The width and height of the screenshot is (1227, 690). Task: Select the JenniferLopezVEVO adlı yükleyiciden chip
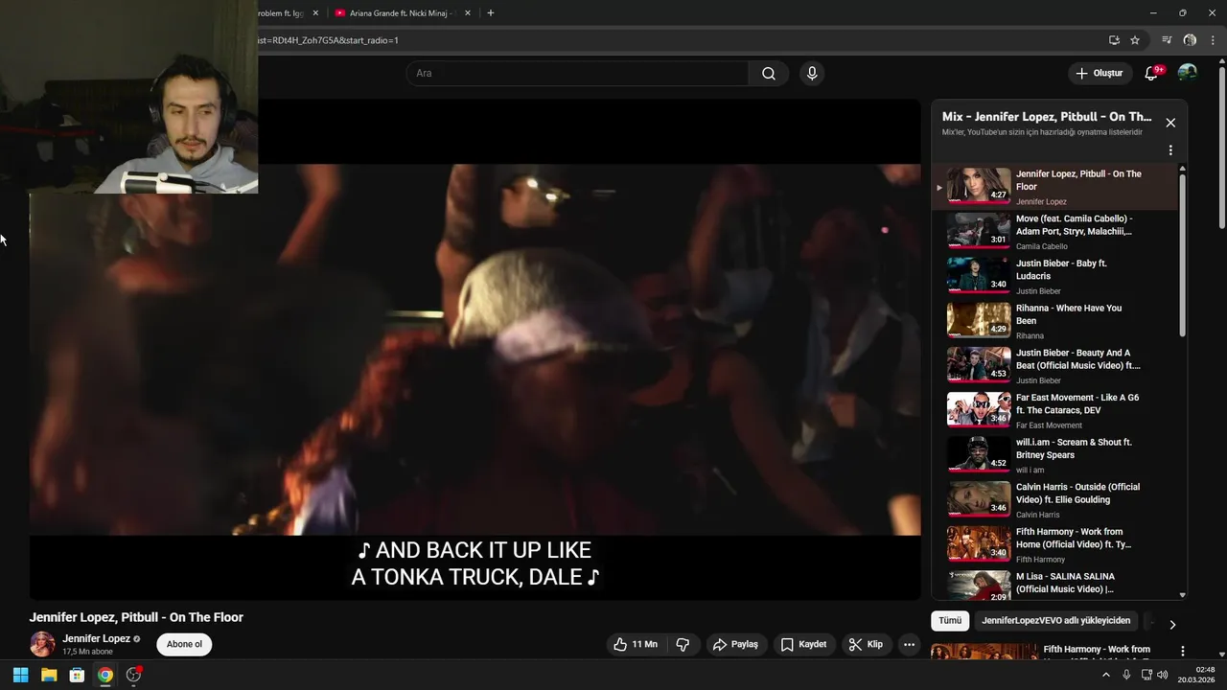pos(1055,621)
